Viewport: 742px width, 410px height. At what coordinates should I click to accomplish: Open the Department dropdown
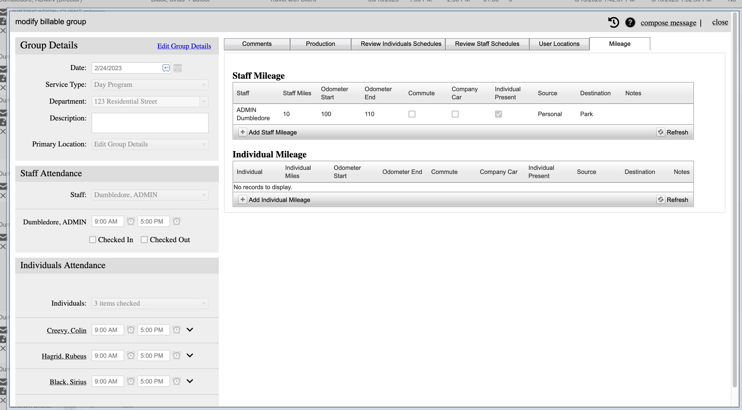coord(150,102)
